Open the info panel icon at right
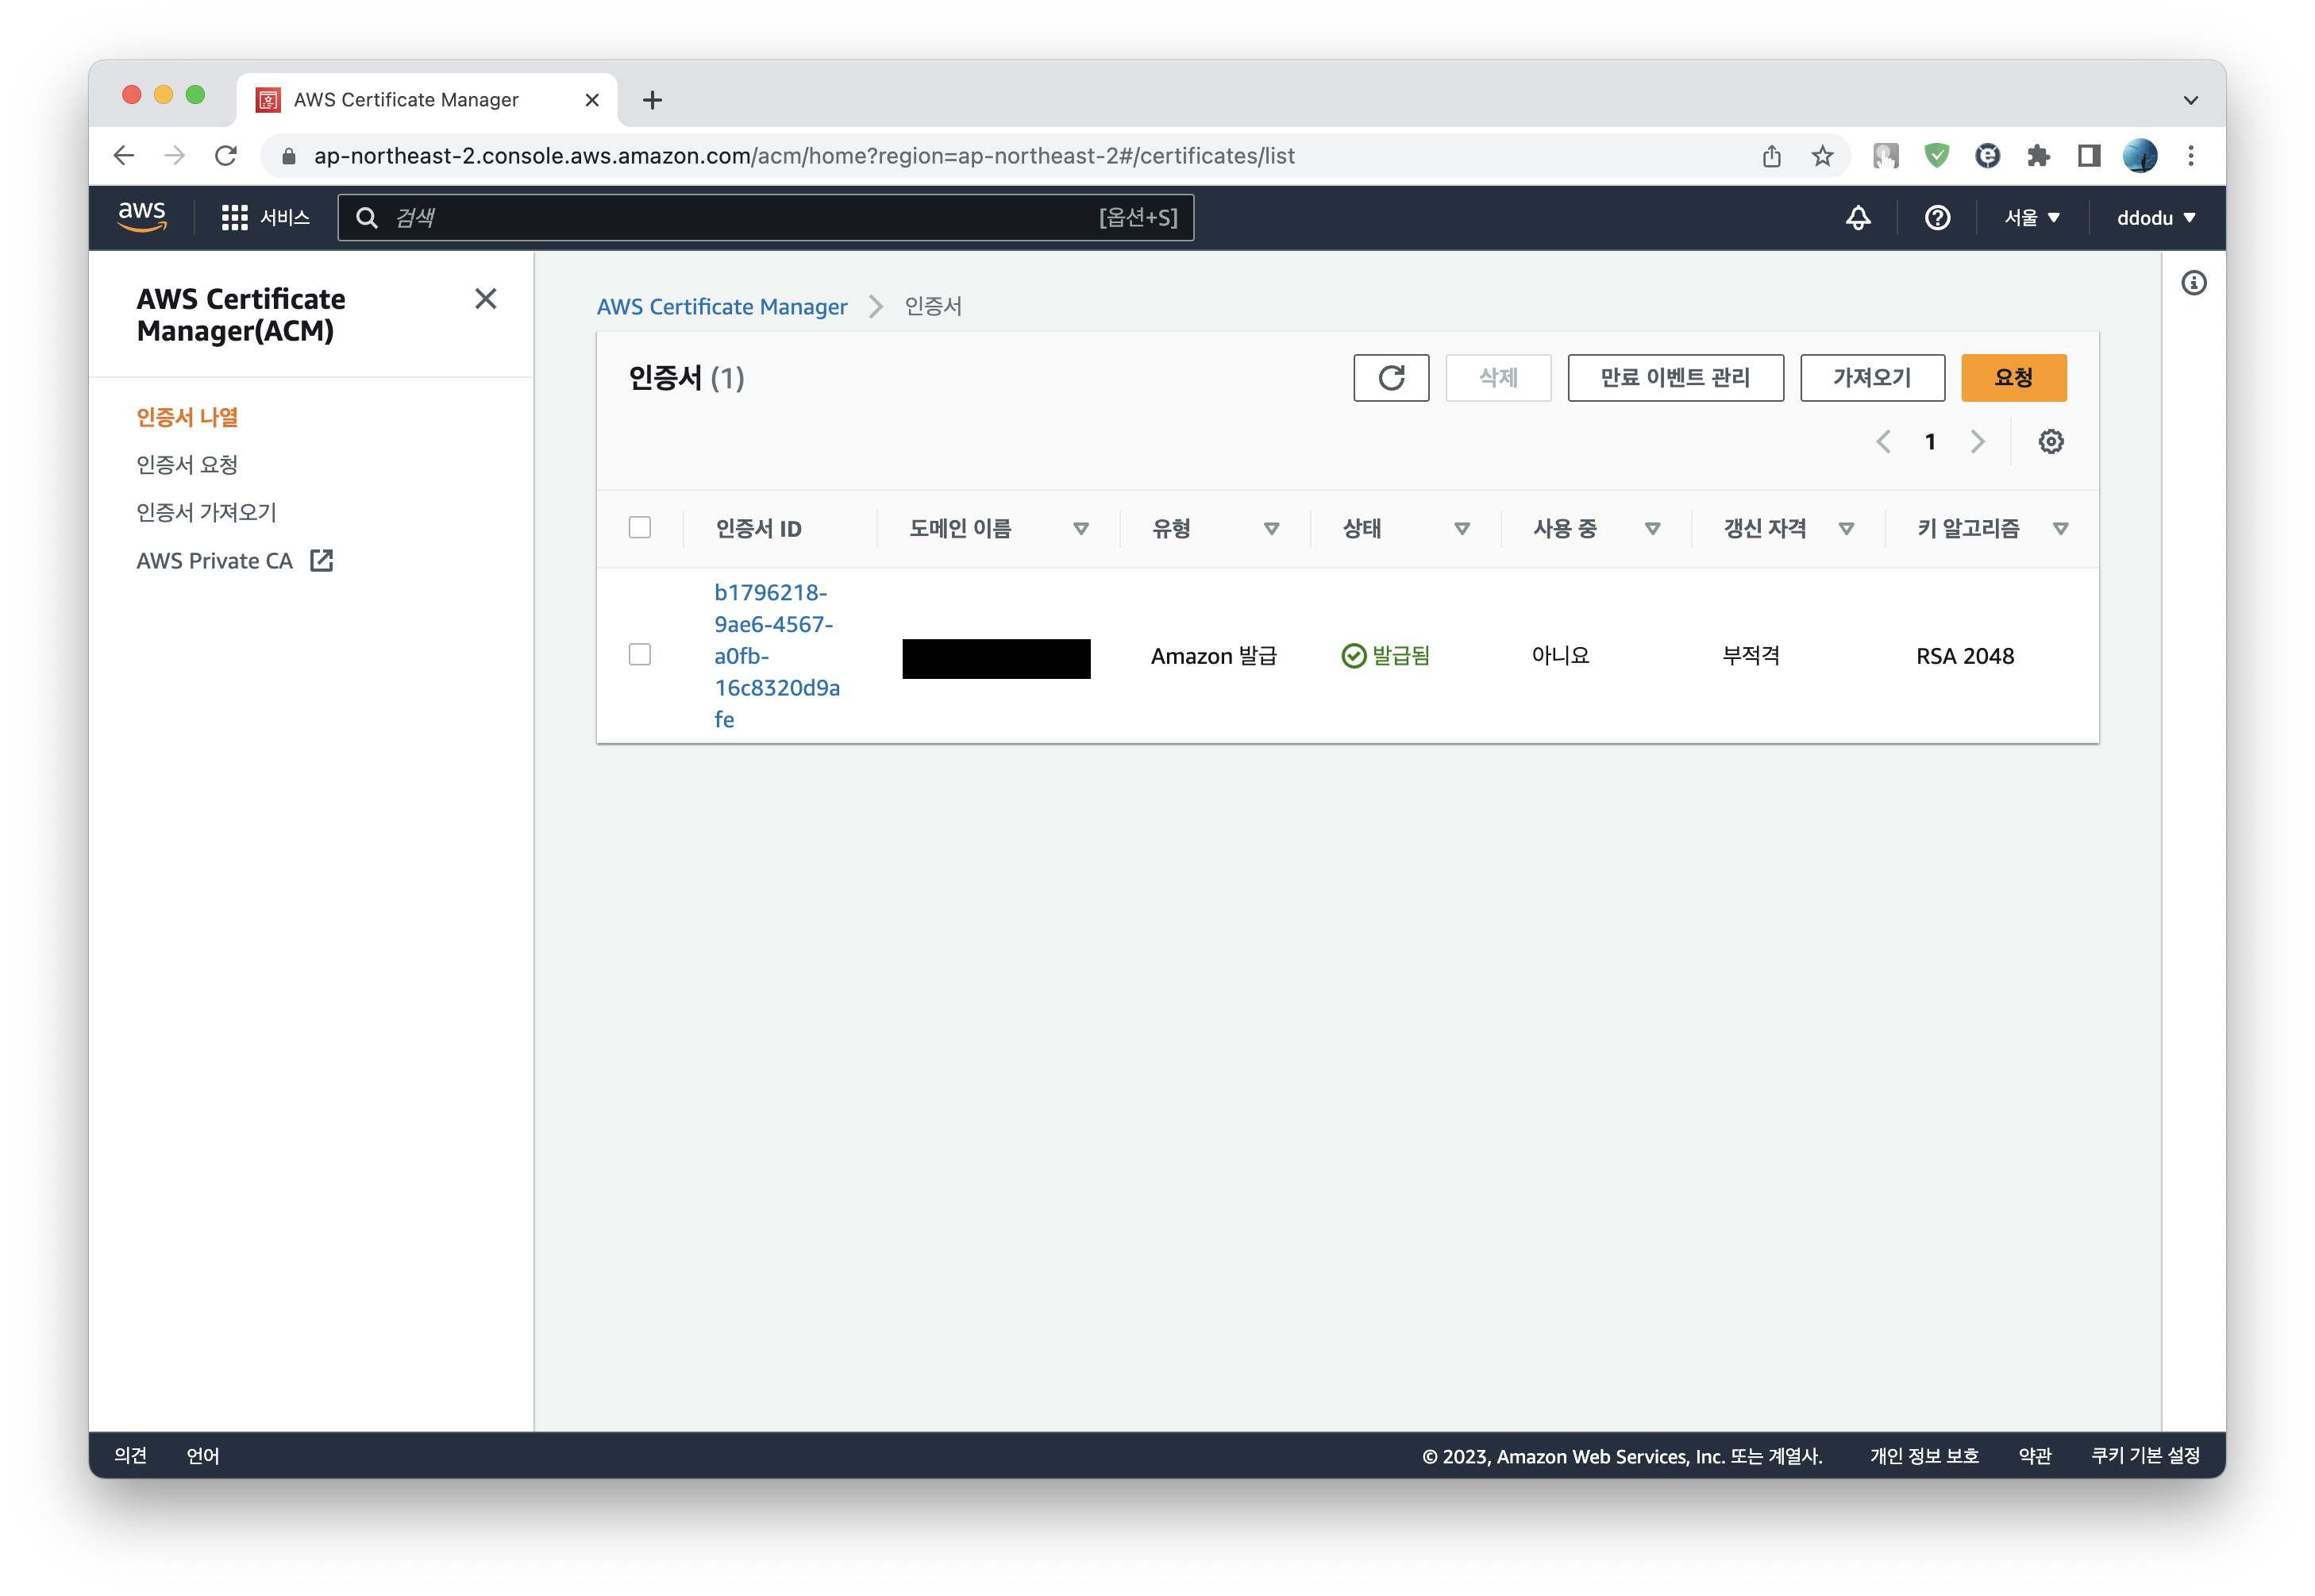The width and height of the screenshot is (2315, 1596). pyautogui.click(x=2193, y=284)
